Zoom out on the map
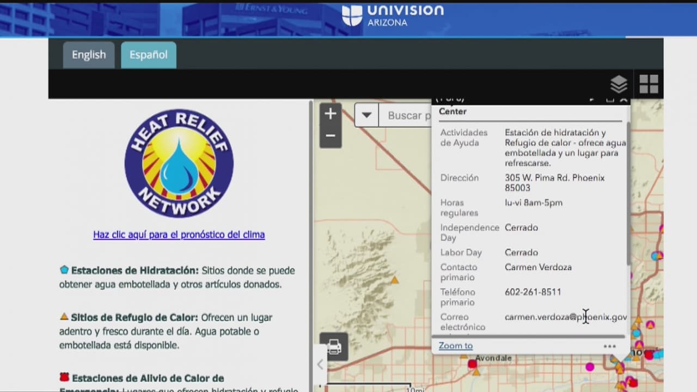 (331, 136)
